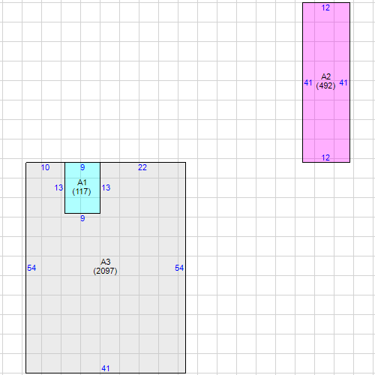
Task: Click the 13 dimension left of A1
Action: (x=58, y=187)
